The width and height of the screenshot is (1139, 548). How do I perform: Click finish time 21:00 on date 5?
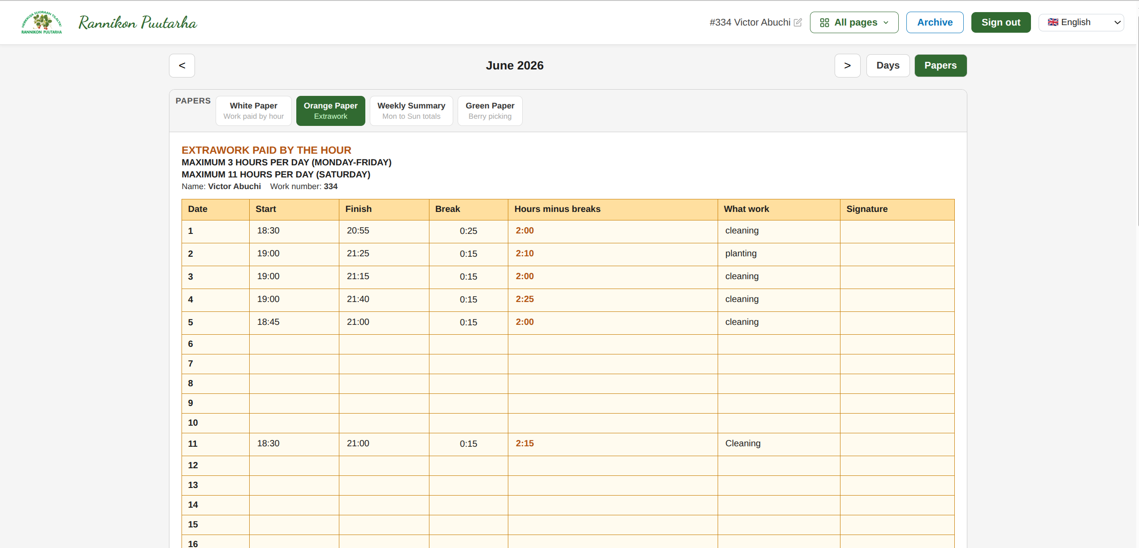358,322
